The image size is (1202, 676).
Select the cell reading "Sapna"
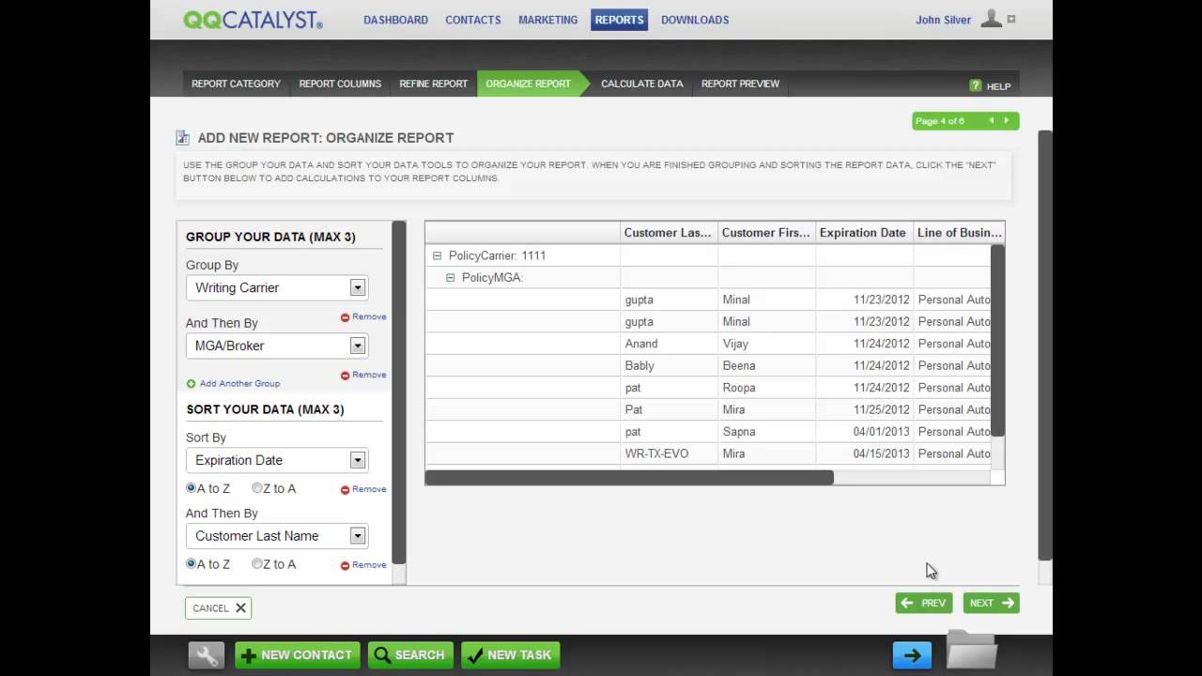[766, 432]
